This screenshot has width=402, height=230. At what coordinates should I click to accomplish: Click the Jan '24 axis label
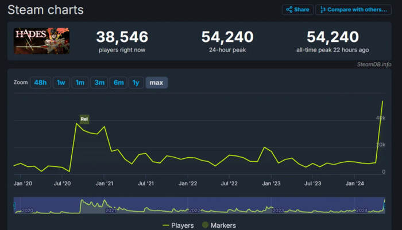[354, 184]
